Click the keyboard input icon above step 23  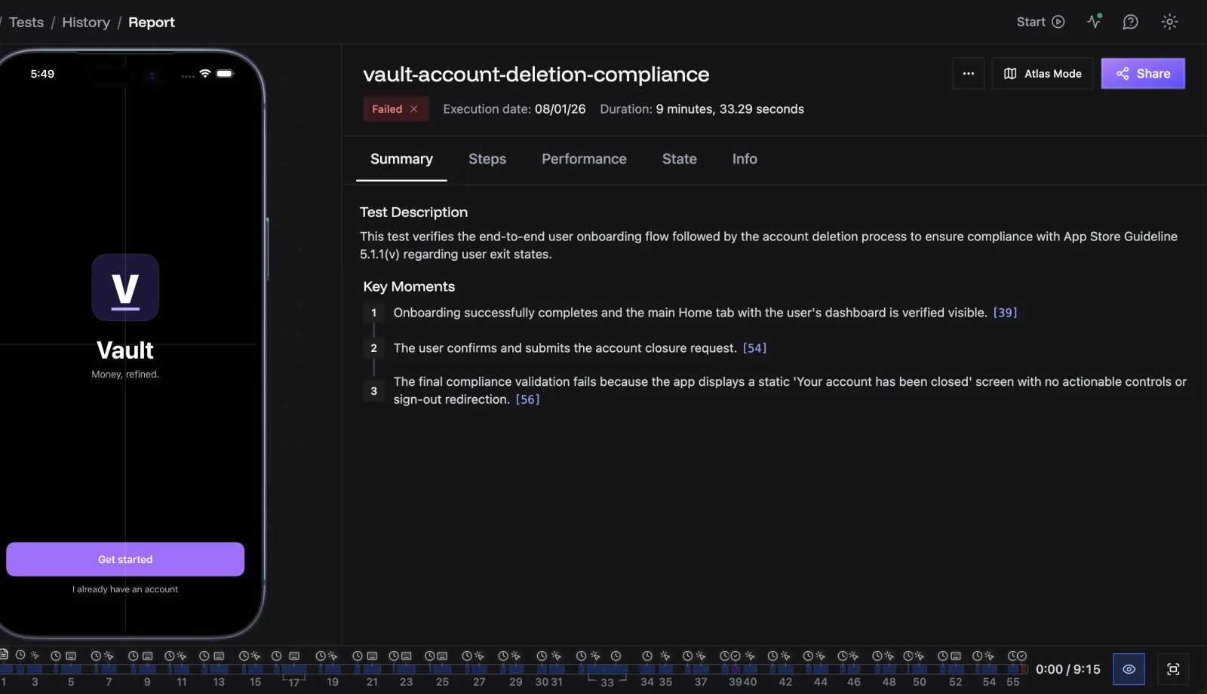[406, 656]
